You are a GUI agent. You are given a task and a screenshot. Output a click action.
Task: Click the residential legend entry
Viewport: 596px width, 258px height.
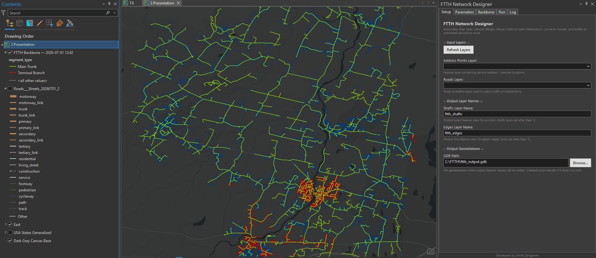[27, 159]
